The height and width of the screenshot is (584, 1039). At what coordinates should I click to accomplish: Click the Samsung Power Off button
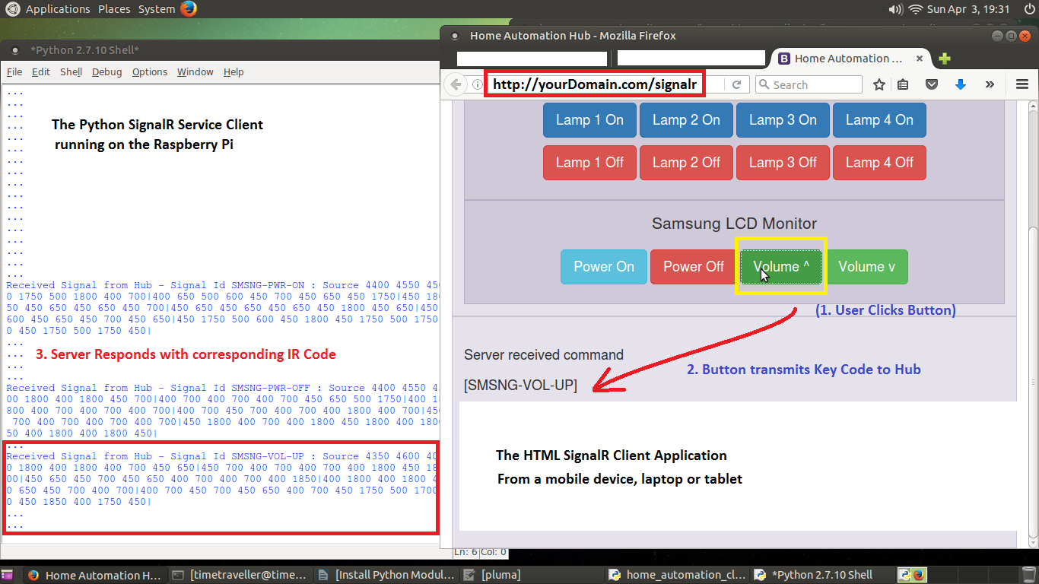(x=693, y=267)
